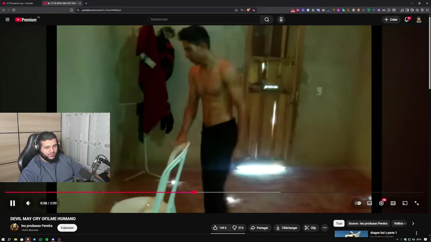Dislike the video with 213 dislikes
The image size is (431, 242).
click(x=238, y=228)
